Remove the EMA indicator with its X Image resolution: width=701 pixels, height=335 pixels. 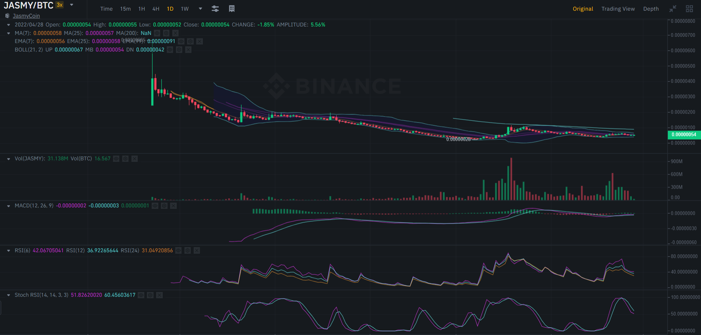click(x=200, y=42)
